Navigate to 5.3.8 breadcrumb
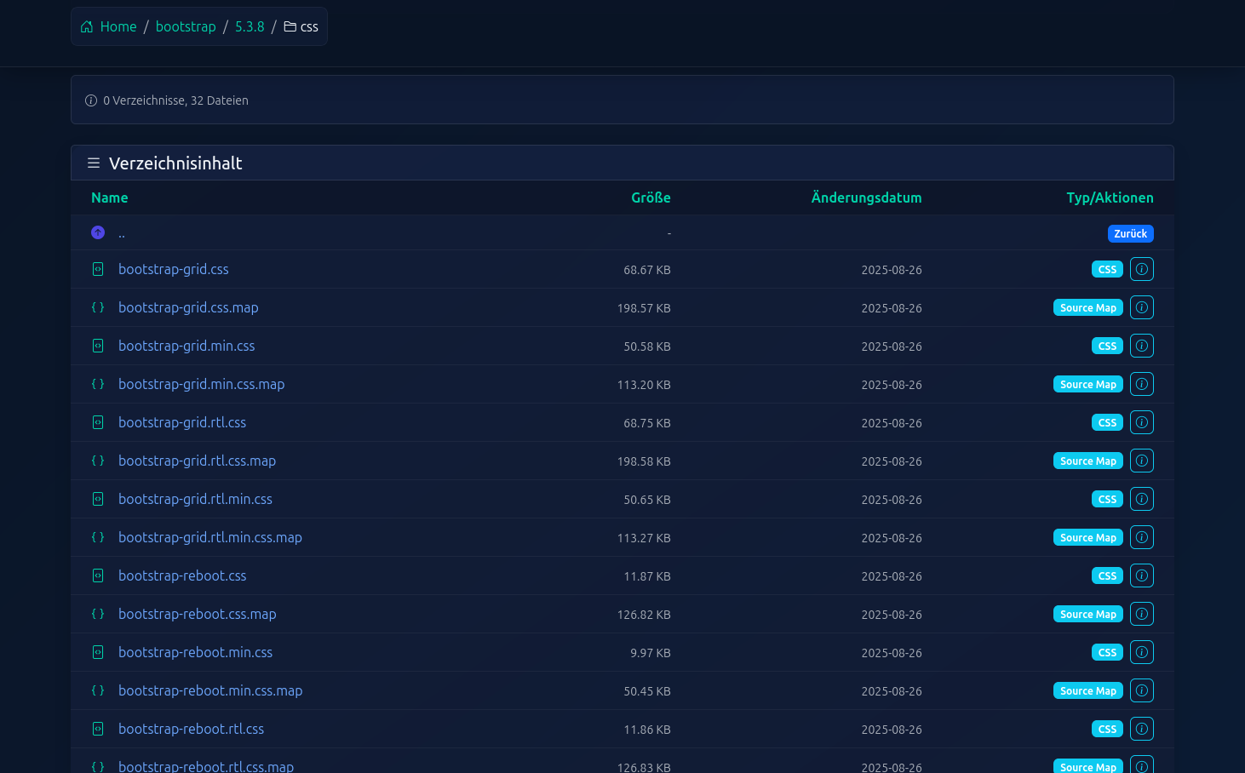This screenshot has height=773, width=1245. (x=250, y=26)
